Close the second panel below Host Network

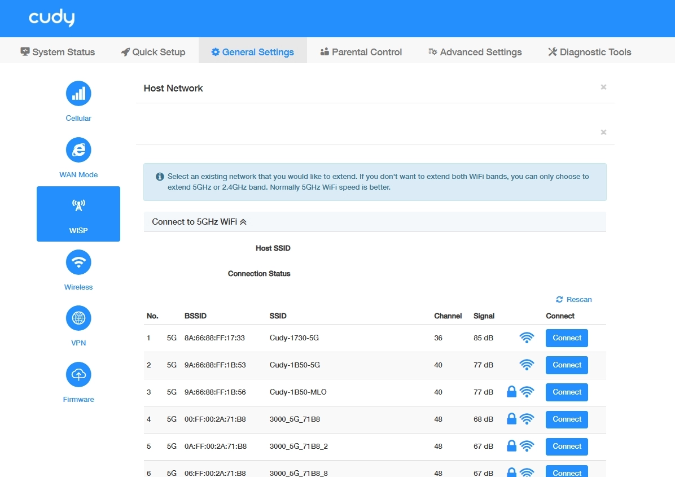pos(603,132)
